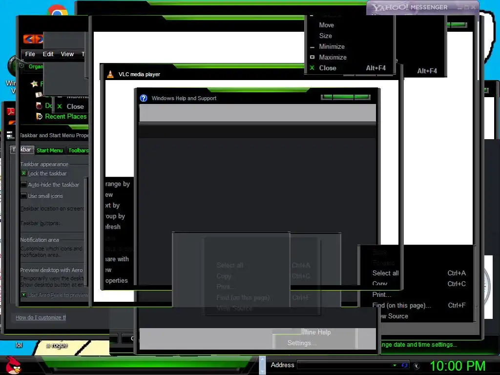Click the Recent Places folder icon
The width and height of the screenshot is (500, 375).
[x=39, y=116]
